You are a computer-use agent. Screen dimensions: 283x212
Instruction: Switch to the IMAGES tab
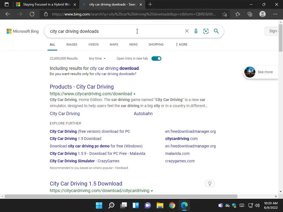coord(72,44)
